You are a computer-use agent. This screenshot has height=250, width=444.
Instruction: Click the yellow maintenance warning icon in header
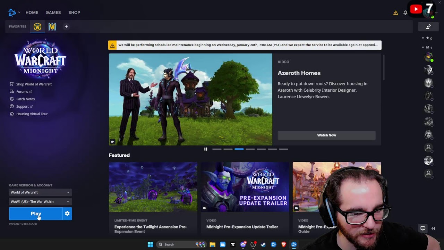pos(395,13)
